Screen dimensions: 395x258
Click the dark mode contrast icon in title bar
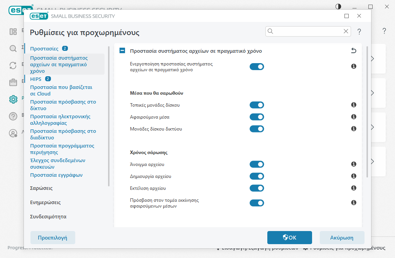338,7
